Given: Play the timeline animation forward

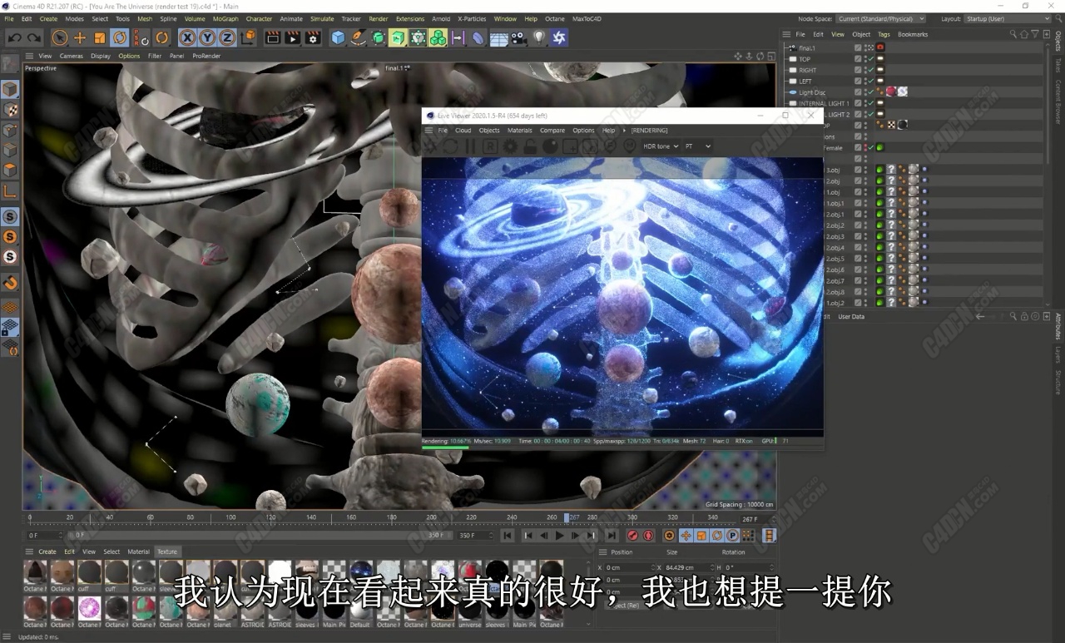Looking at the screenshot, I should pos(559,536).
